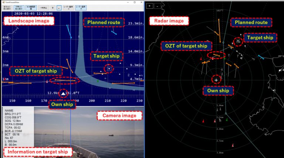Zoom in the radar image with plus button
This screenshot has height=158, width=284.
tap(149, 6)
